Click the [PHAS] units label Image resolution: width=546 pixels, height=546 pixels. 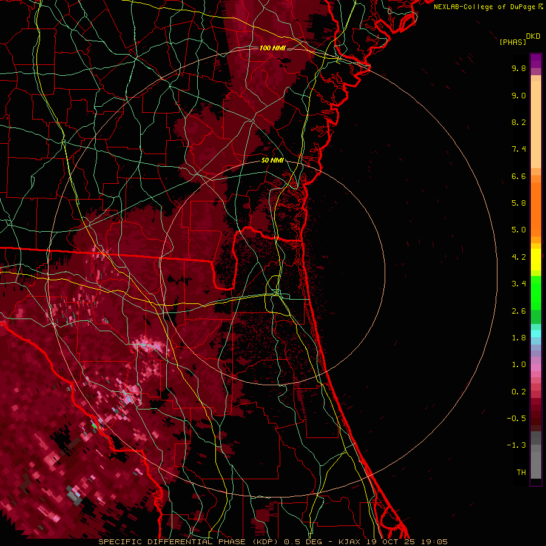pyautogui.click(x=513, y=42)
